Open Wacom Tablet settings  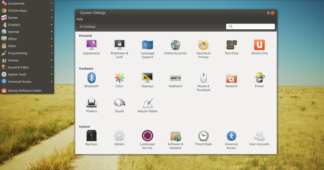147,106
